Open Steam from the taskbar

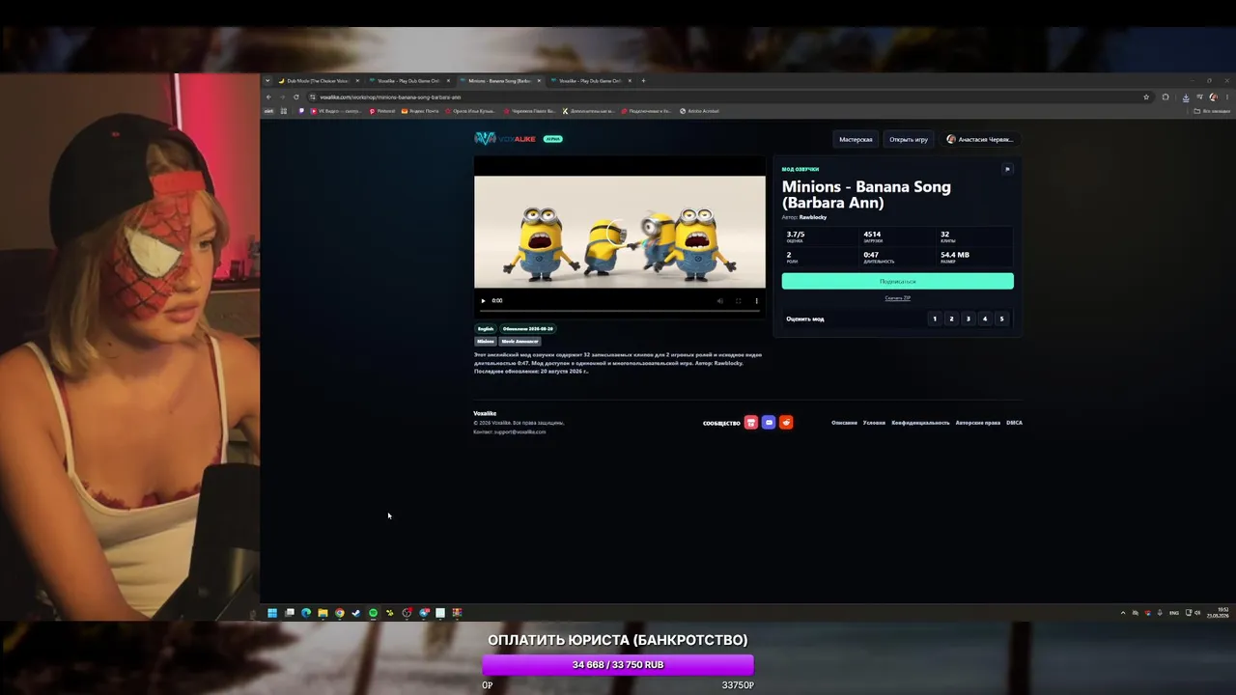click(356, 613)
